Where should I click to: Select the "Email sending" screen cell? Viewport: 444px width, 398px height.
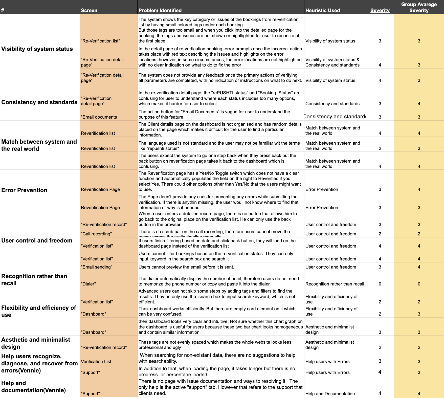pyautogui.click(x=108, y=266)
